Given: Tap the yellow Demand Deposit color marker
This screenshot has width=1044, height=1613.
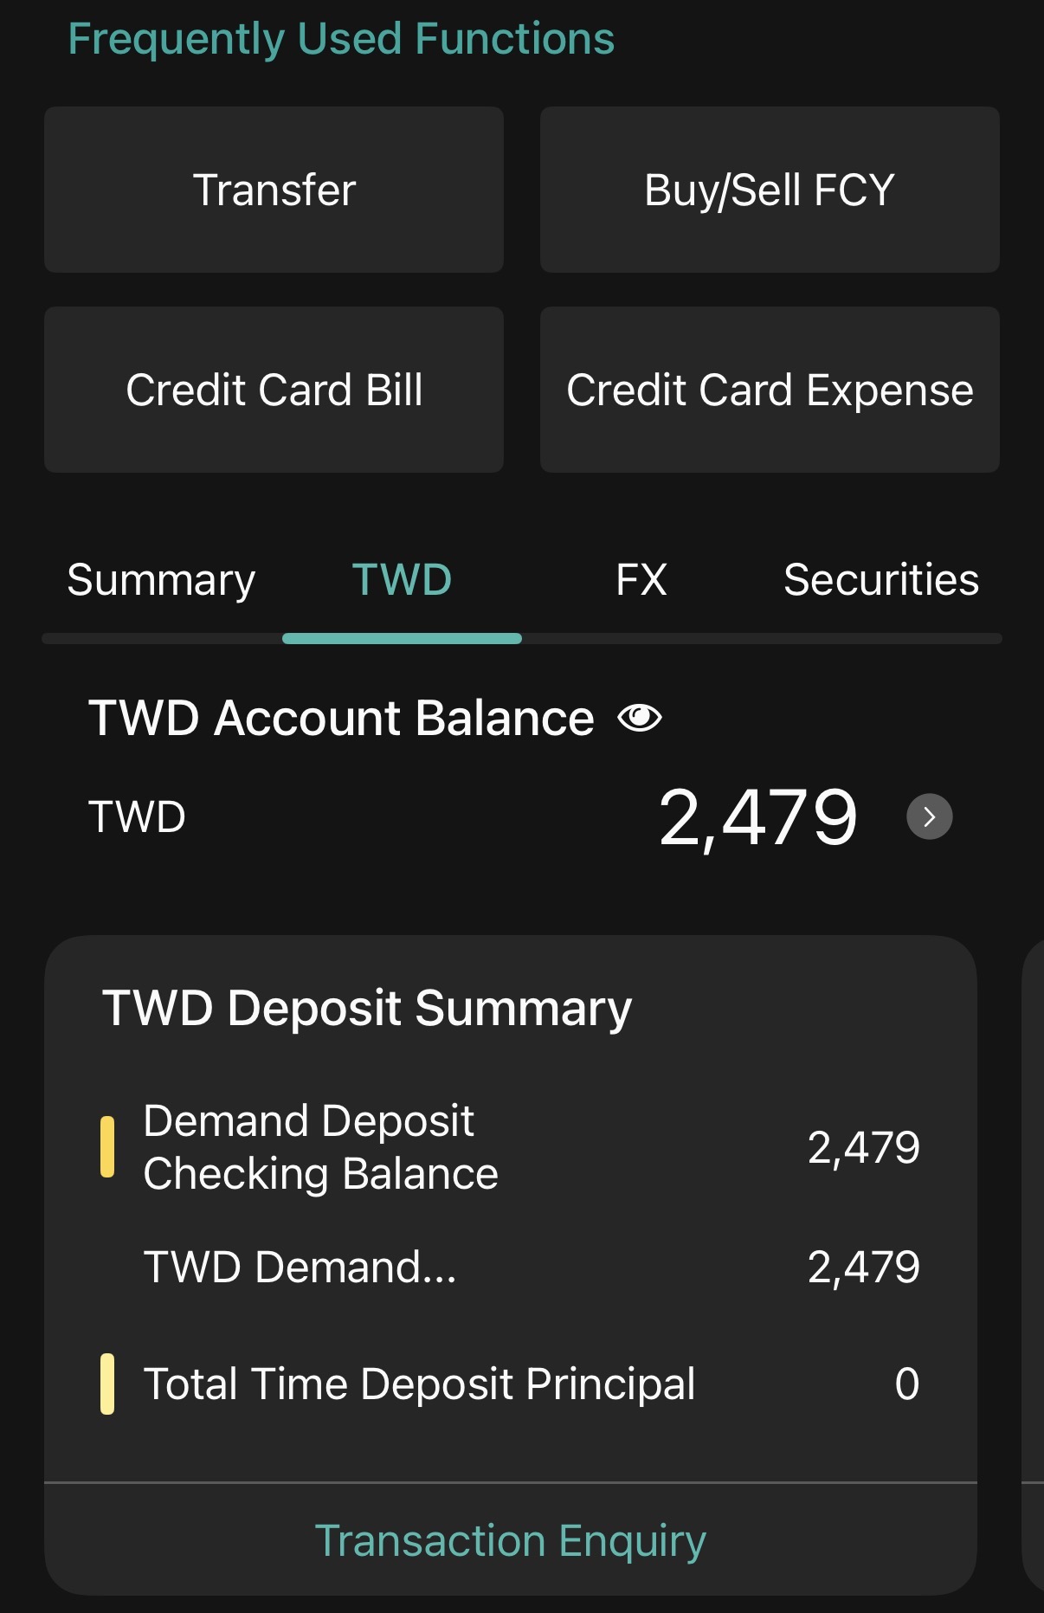Looking at the screenshot, I should point(107,1147).
